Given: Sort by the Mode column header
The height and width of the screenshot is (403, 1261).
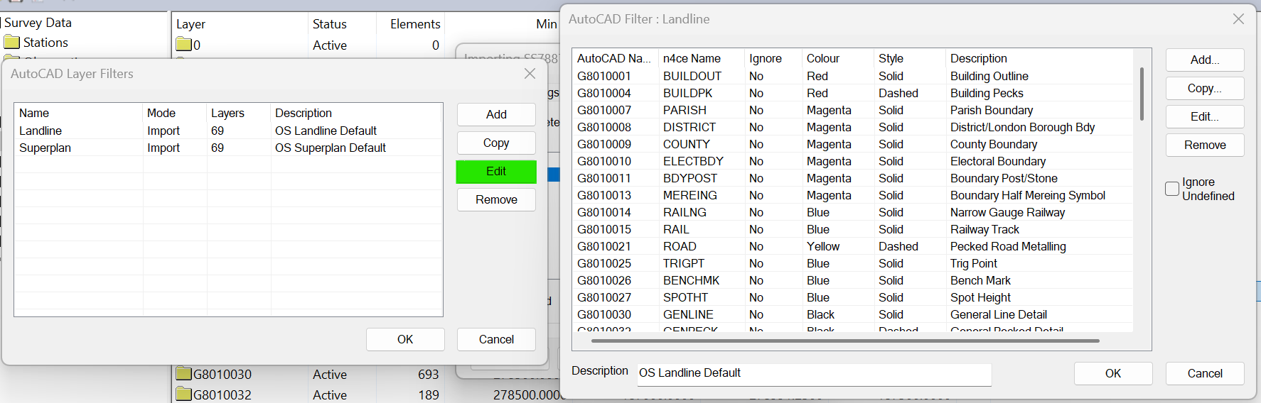Looking at the screenshot, I should (175, 113).
